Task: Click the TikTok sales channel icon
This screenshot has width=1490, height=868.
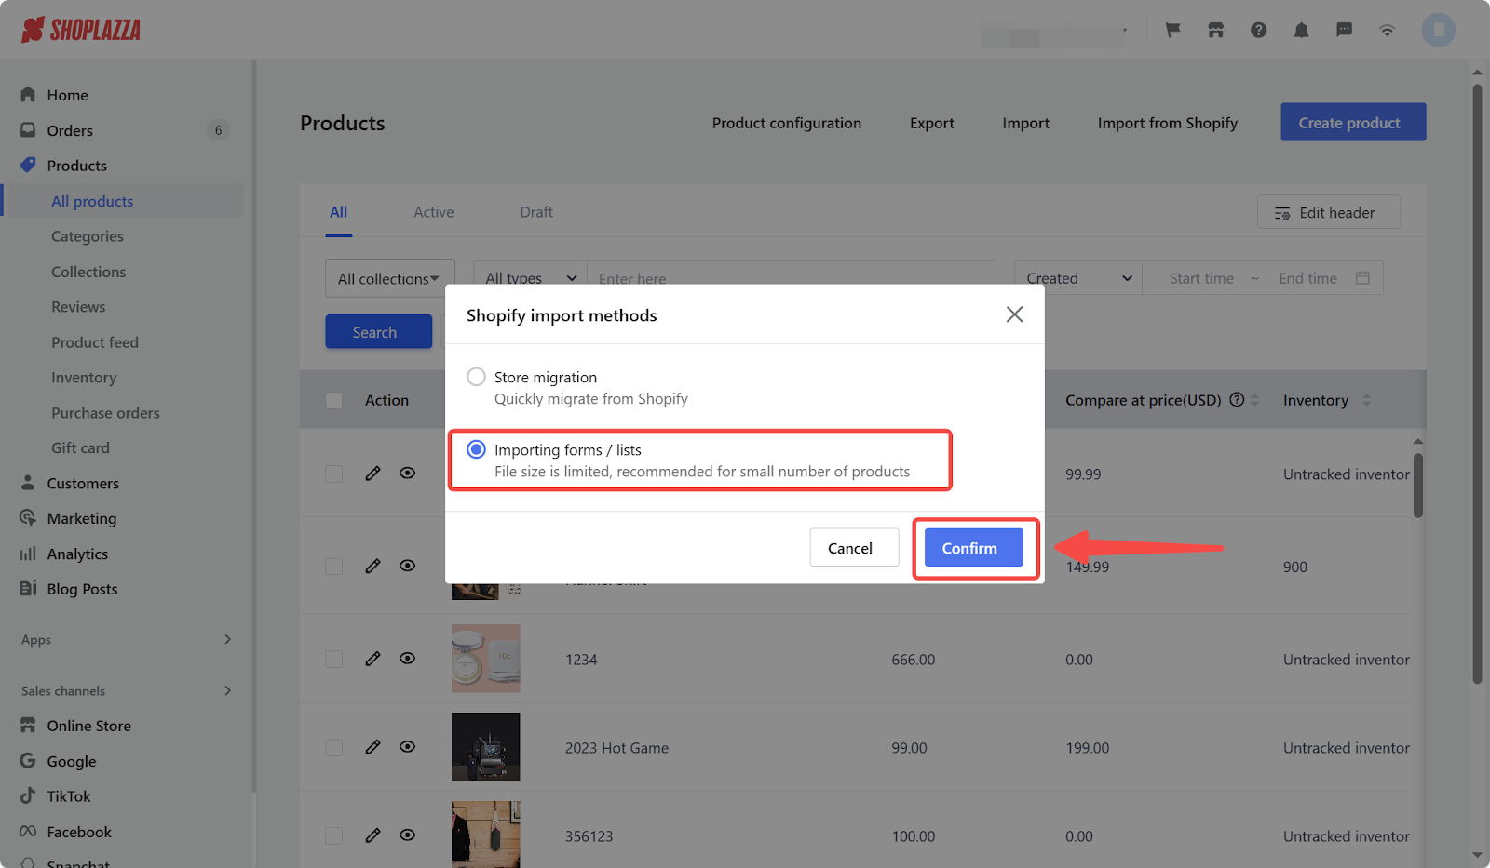Action: coord(28,796)
